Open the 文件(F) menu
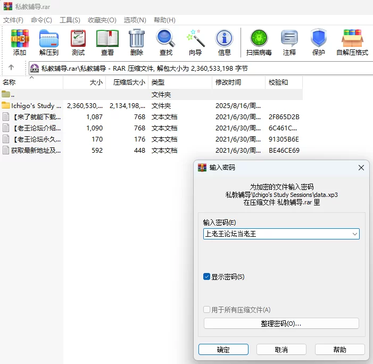The height and width of the screenshot is (364, 373). click(x=13, y=20)
